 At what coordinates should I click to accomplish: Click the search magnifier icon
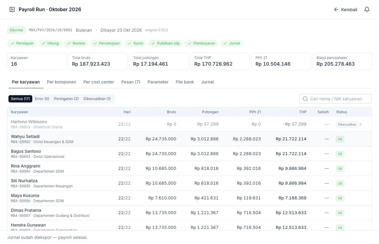305,99
